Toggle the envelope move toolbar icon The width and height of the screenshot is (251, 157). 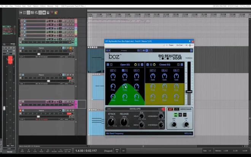tap(36, 12)
